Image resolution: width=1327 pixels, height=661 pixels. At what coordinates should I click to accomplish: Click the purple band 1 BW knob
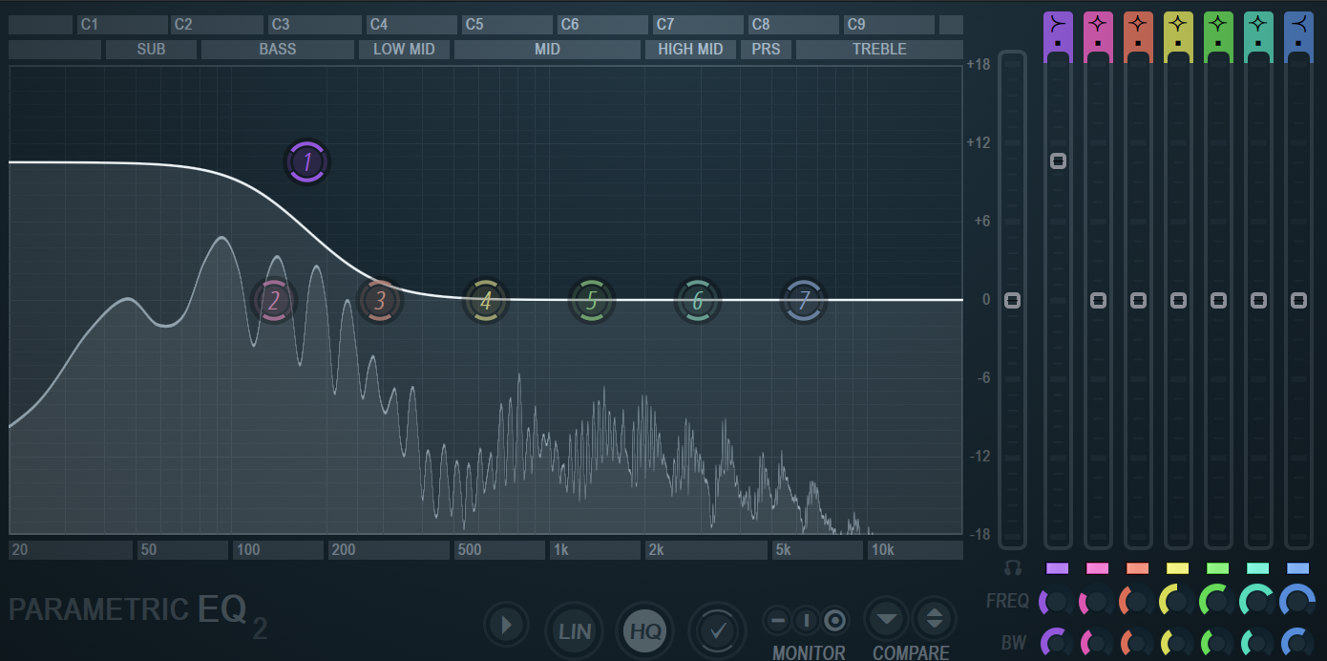pyautogui.click(x=1057, y=642)
